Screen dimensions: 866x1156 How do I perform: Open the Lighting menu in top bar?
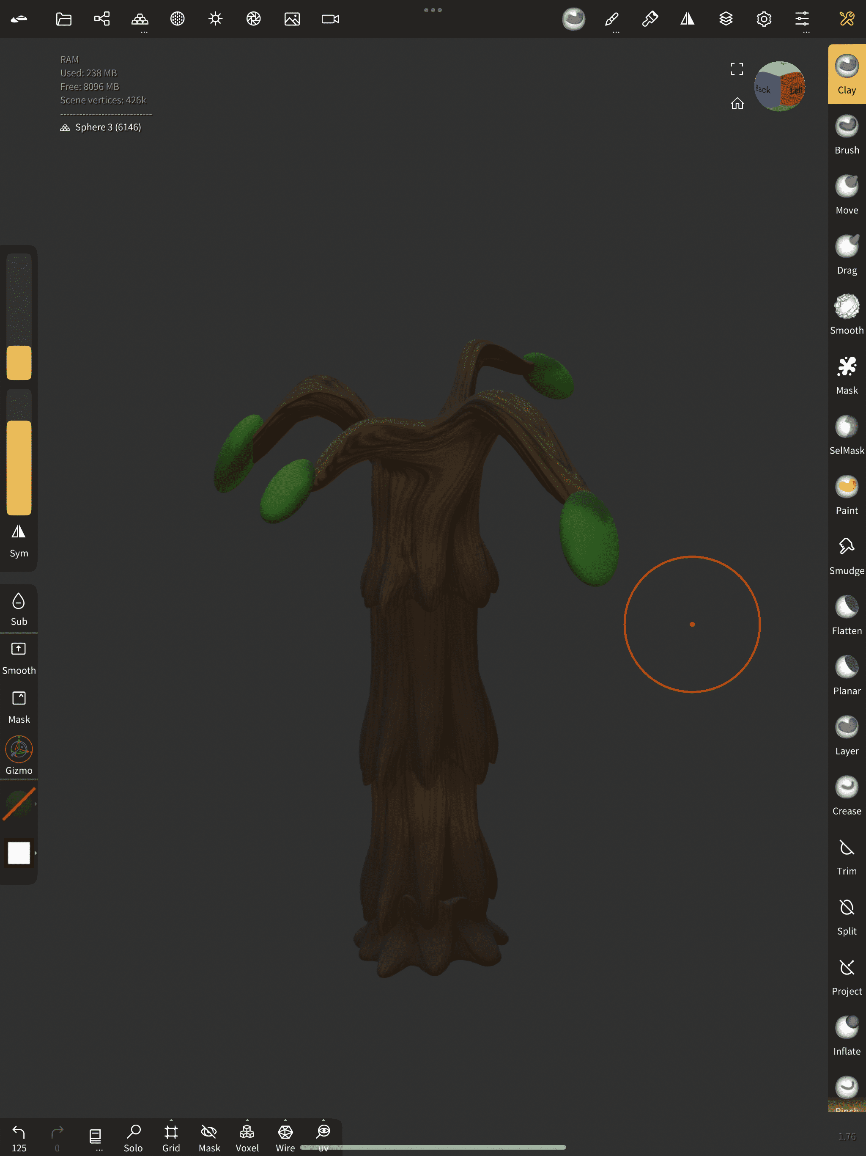coord(215,19)
